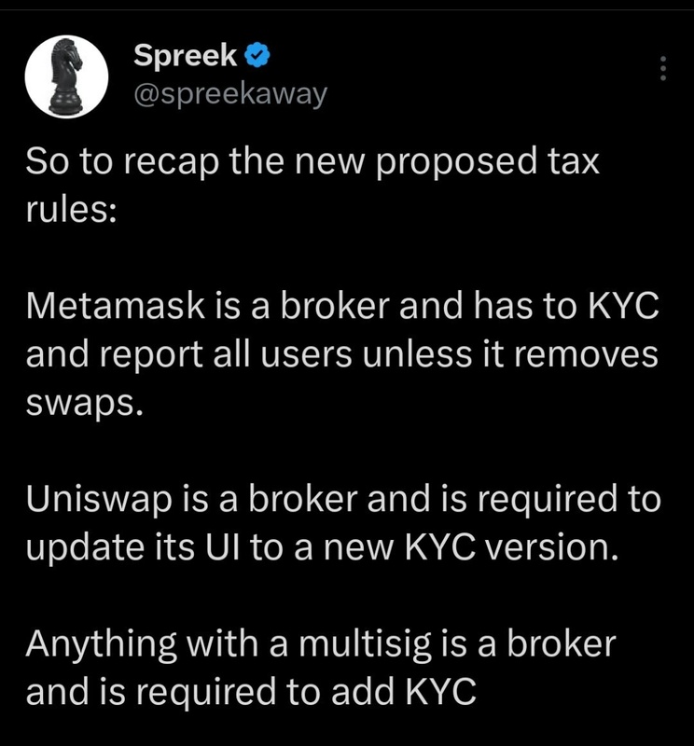This screenshot has height=746, width=694.
Task: Open the chess knight profile avatar
Action: (66, 76)
